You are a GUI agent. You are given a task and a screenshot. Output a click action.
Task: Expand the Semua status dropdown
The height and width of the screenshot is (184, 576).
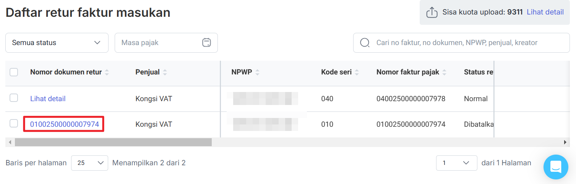pos(57,43)
